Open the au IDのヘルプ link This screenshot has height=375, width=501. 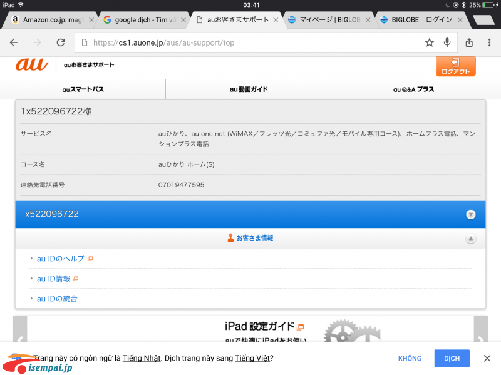60,259
